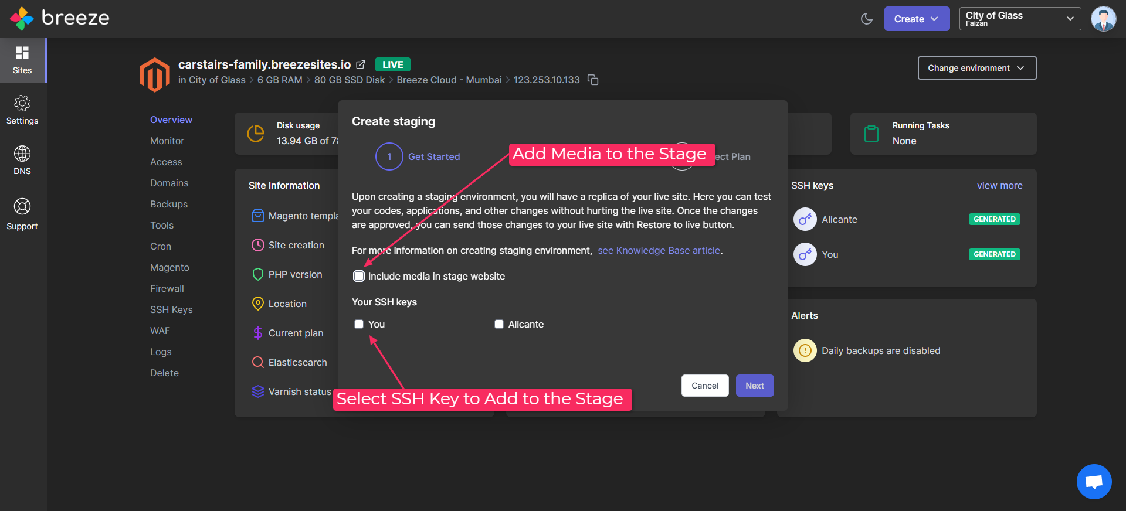Click the breeze logo icon
Viewport: 1126px width, 511px height.
[22, 19]
